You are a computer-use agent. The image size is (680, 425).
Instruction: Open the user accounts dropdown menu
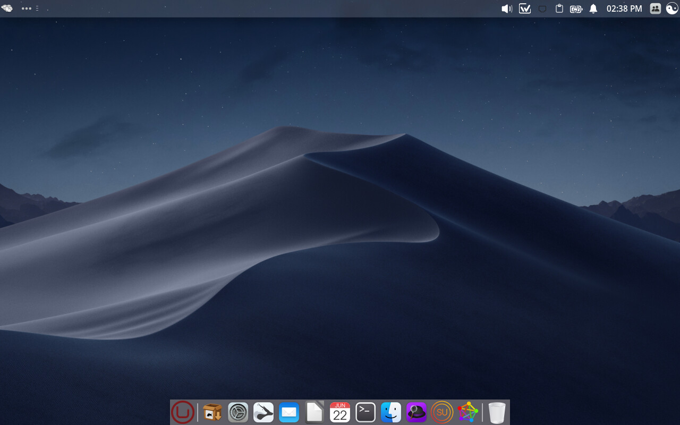[655, 8]
